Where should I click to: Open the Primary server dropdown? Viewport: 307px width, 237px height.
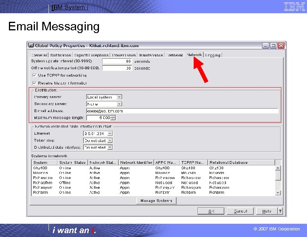(119, 97)
